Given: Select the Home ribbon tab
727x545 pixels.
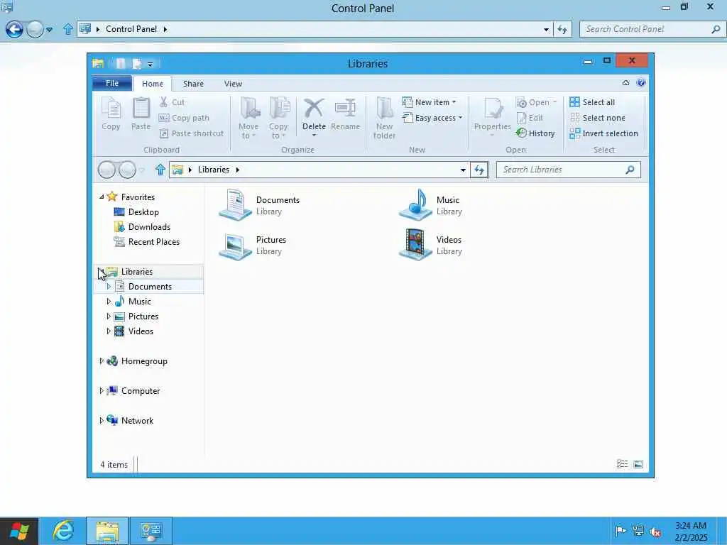Looking at the screenshot, I should pyautogui.click(x=153, y=84).
